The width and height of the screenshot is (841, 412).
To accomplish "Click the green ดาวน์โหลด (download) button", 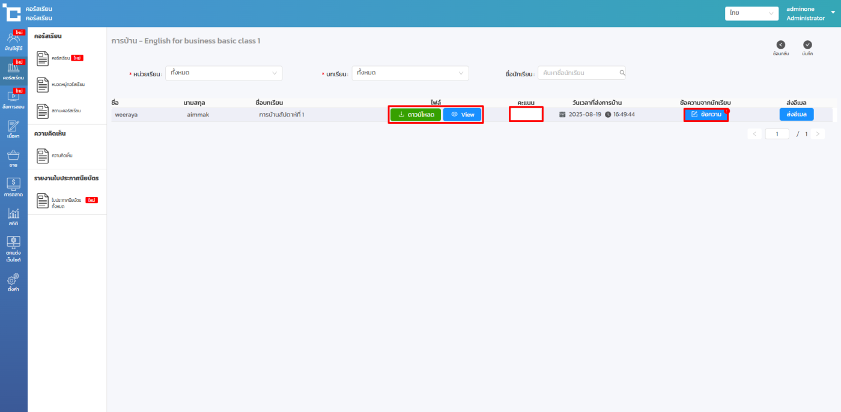I will pos(416,115).
